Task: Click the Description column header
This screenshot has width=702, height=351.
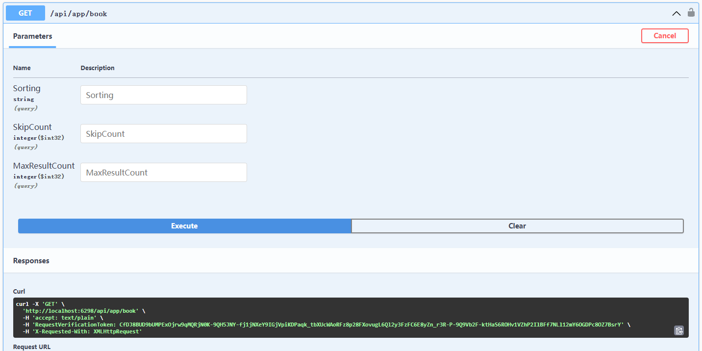Action: coord(98,68)
